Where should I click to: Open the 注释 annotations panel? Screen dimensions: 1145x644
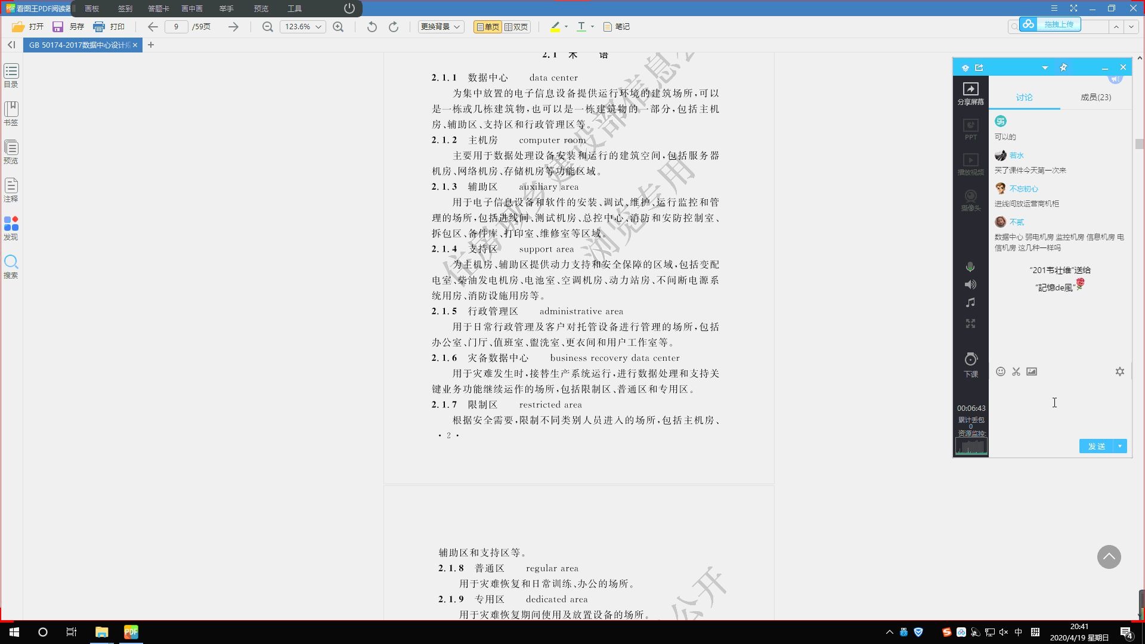coord(11,190)
